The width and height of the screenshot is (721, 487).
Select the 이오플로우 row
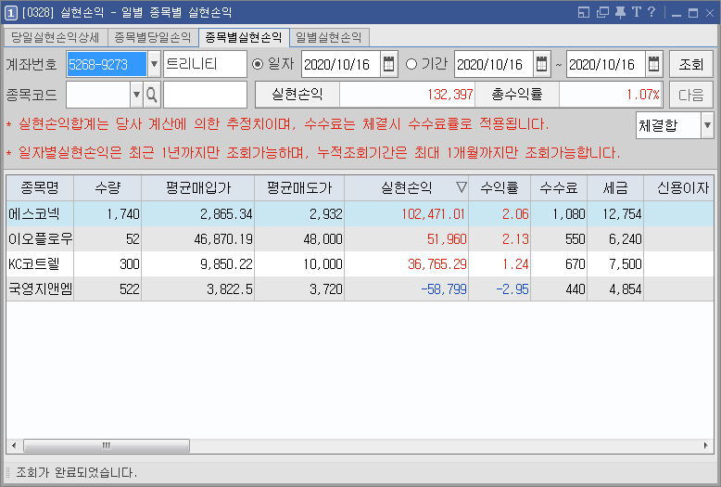[x=360, y=239]
